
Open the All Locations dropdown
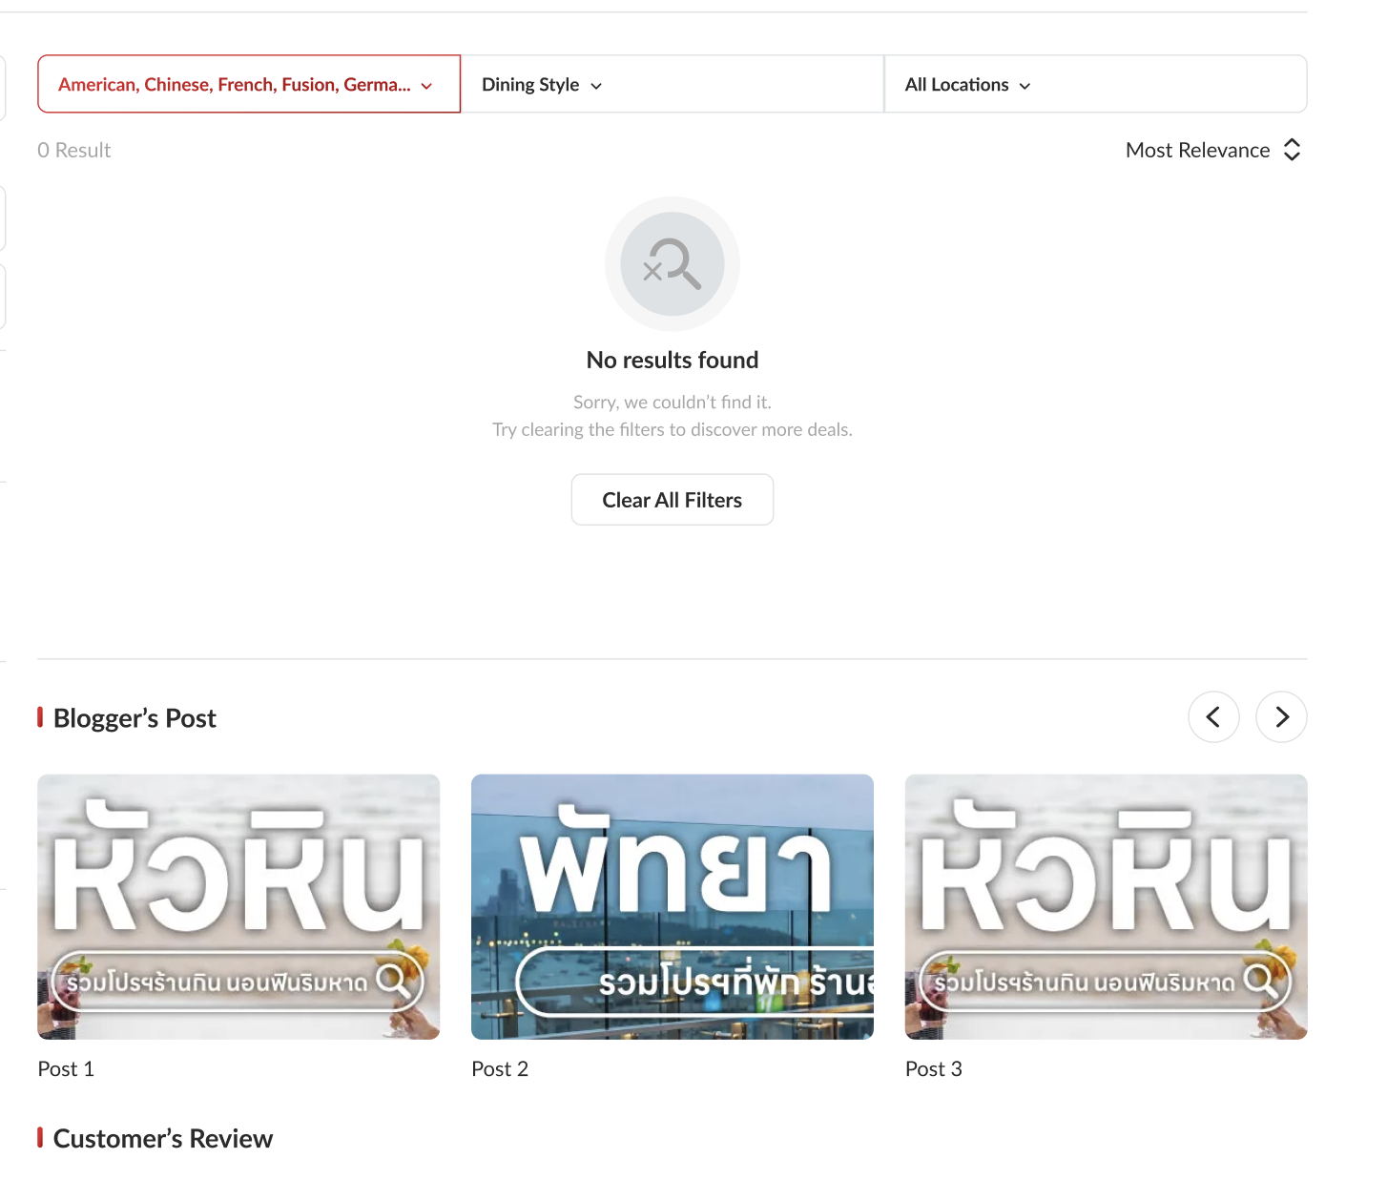click(x=957, y=85)
